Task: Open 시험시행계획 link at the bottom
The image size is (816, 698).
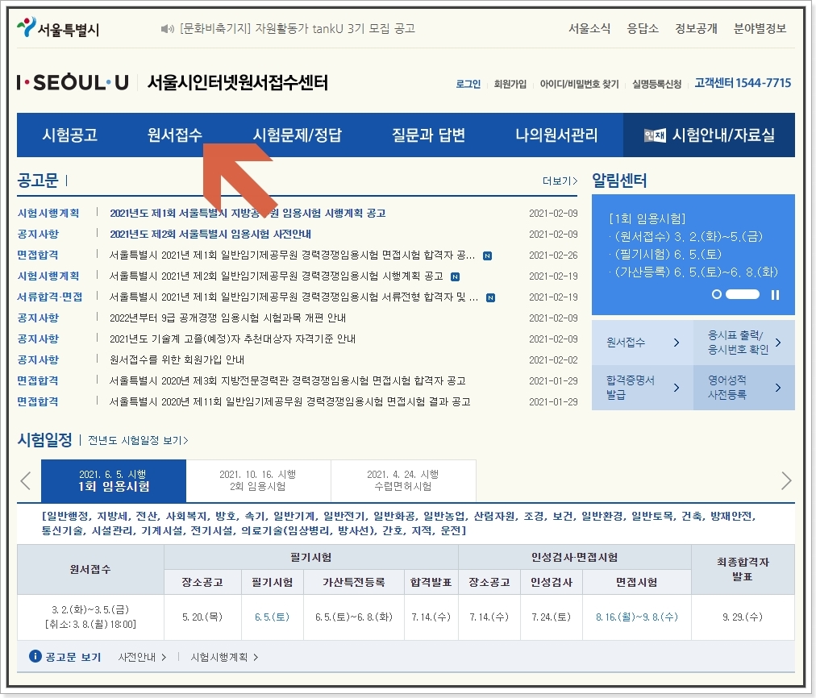Action: [224, 657]
